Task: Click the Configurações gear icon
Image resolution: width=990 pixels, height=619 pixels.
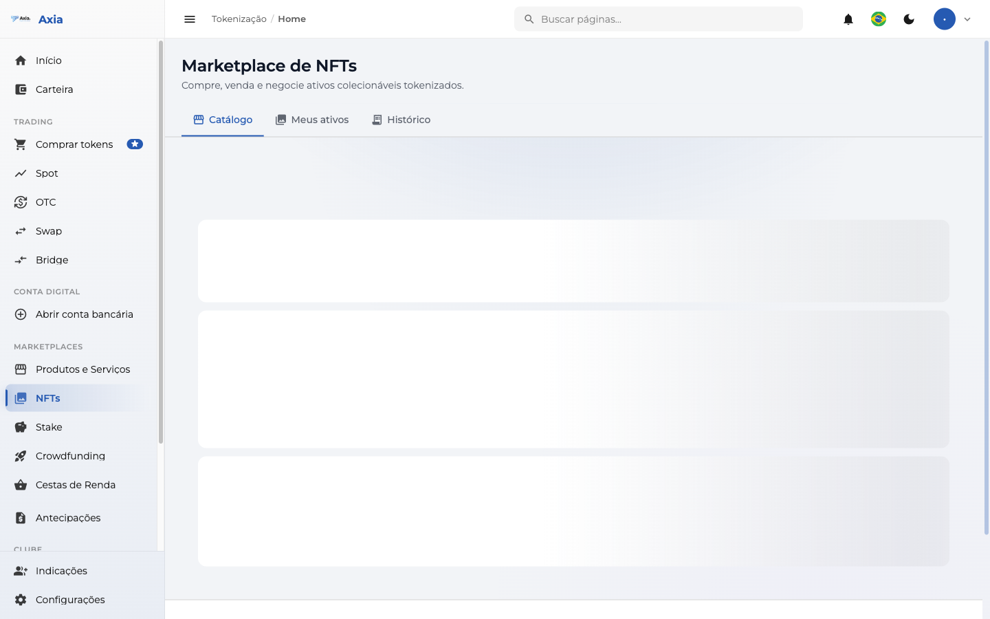Action: point(21,600)
